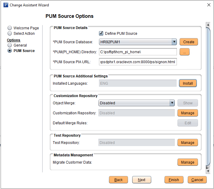
Task: Click the Next button
Action: [x=142, y=180]
